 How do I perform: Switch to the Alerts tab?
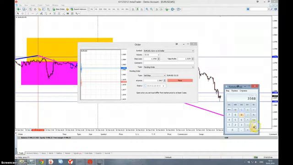click(51, 153)
